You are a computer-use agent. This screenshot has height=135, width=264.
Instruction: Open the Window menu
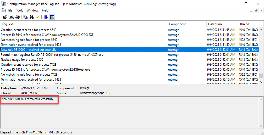click(x=32, y=10)
